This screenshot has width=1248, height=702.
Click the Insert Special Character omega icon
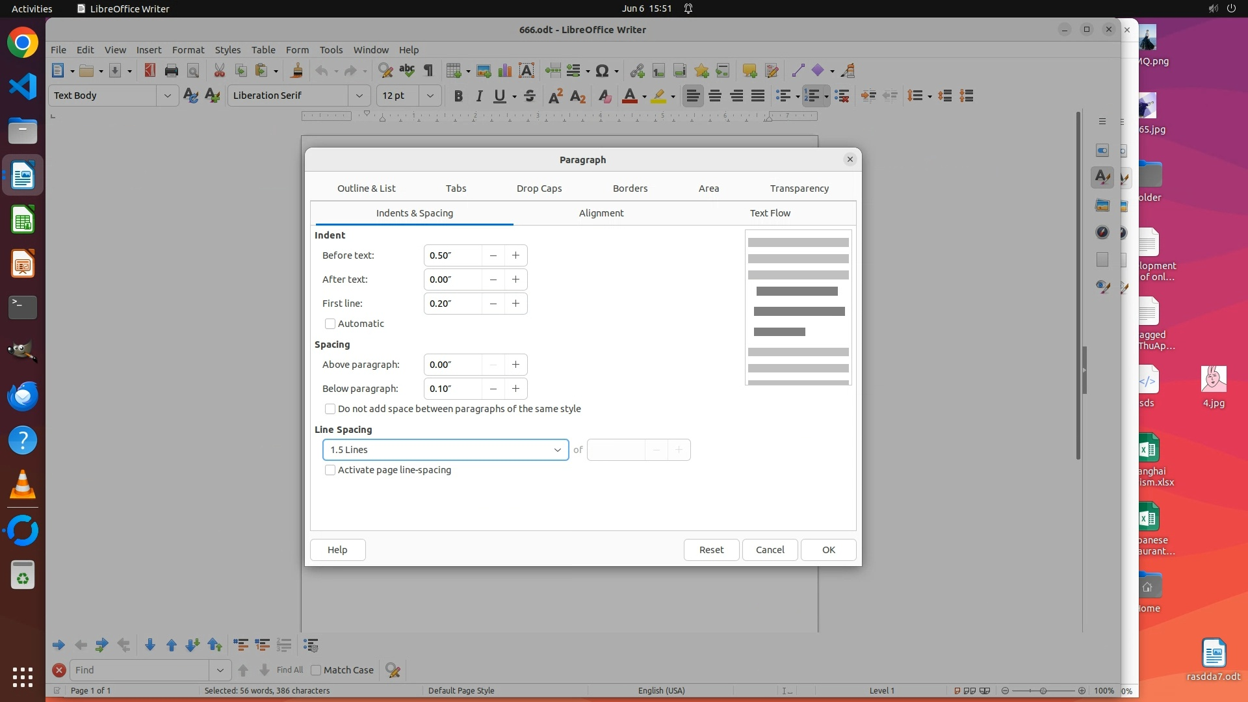(x=602, y=71)
